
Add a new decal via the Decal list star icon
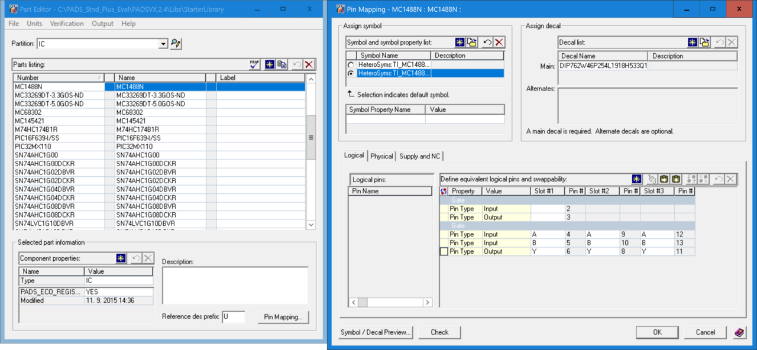click(693, 42)
